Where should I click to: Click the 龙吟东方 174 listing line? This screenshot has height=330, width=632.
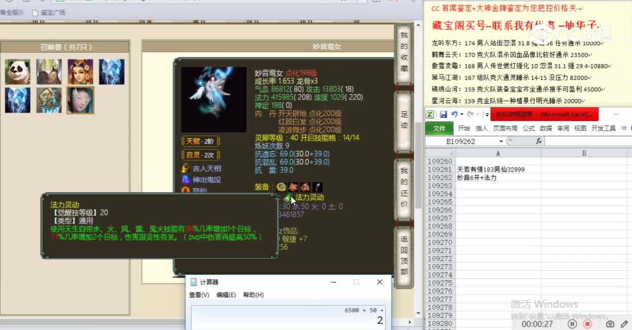(x=518, y=44)
